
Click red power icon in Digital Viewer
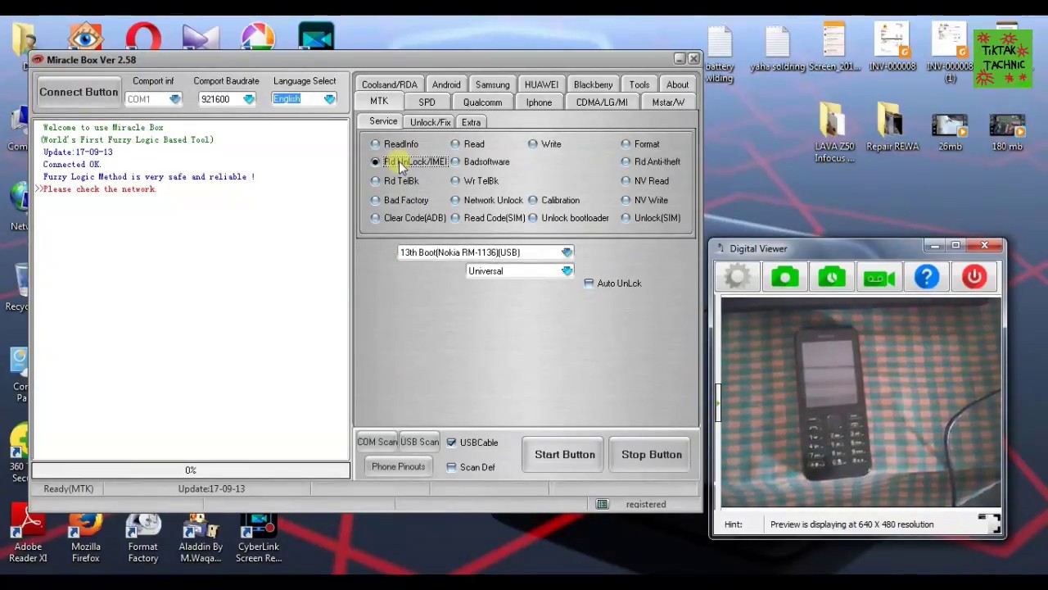(x=974, y=277)
